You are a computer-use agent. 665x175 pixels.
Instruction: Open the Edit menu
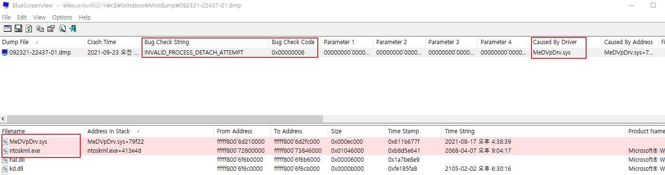(x=22, y=17)
